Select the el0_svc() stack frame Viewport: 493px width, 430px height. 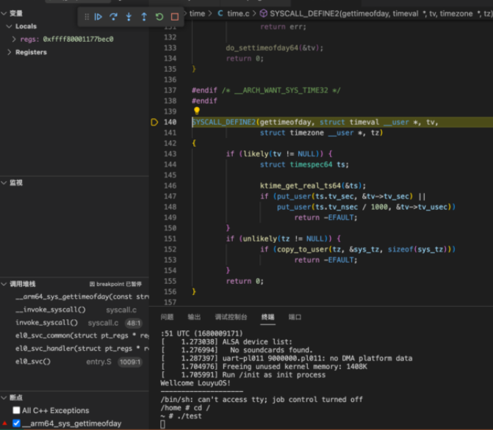point(33,362)
